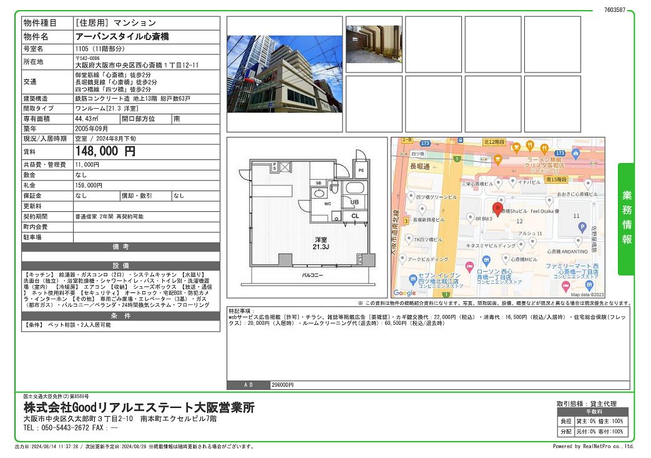Click property name アーバンスタイル心斎橋
Image resolution: width=651 pixels, height=458 pixels.
click(x=122, y=36)
